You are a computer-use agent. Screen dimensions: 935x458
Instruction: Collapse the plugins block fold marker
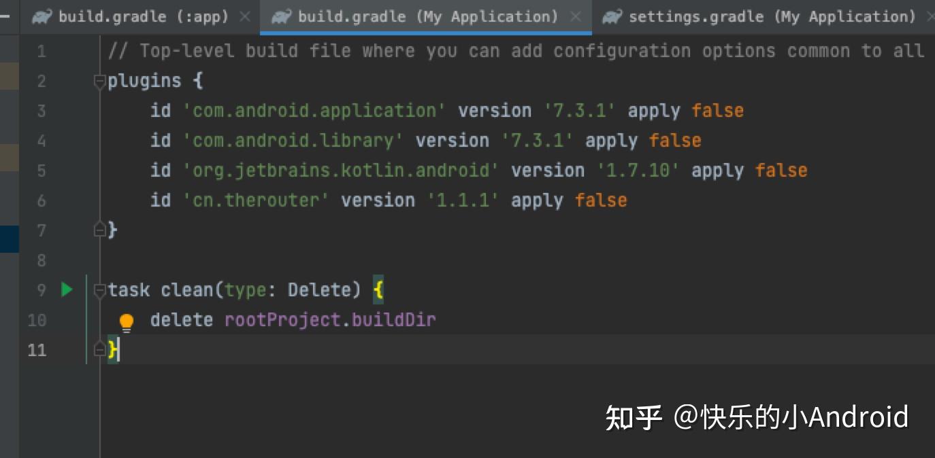click(x=100, y=82)
